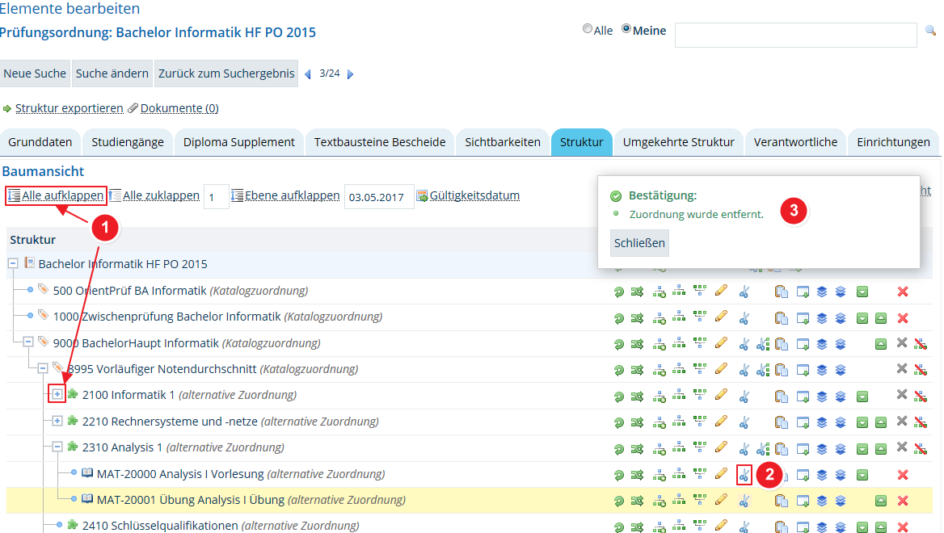The width and height of the screenshot is (944, 533).
Task: Click green move-down arrow for 1000 Zwischenprüfung row
Action: tap(862, 318)
